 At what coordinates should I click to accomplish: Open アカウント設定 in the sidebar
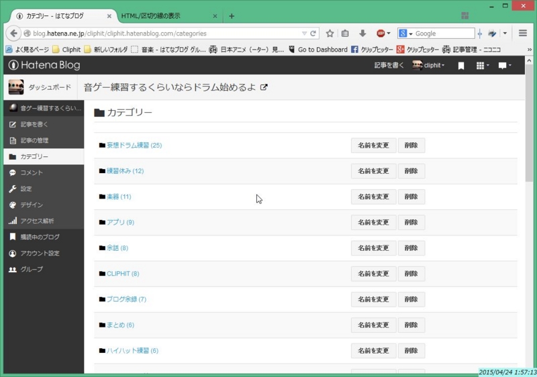point(44,253)
